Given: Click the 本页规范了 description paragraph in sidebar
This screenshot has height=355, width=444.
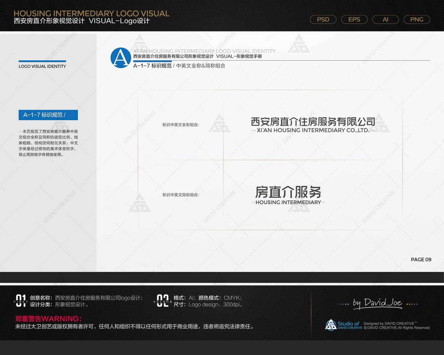Looking at the screenshot, I should point(48,143).
